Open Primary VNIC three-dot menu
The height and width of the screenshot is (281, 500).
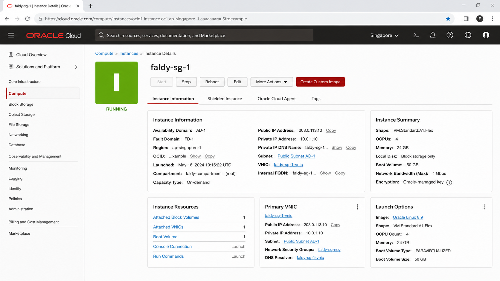pyautogui.click(x=357, y=207)
